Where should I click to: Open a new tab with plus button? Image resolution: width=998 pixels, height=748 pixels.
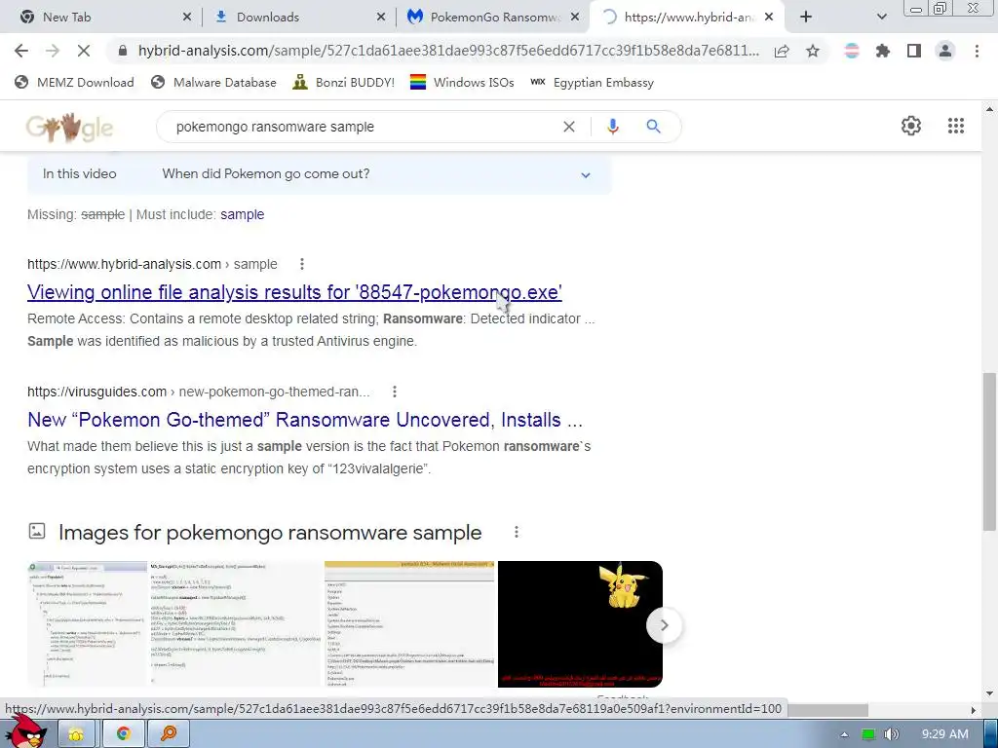pyautogui.click(x=806, y=18)
